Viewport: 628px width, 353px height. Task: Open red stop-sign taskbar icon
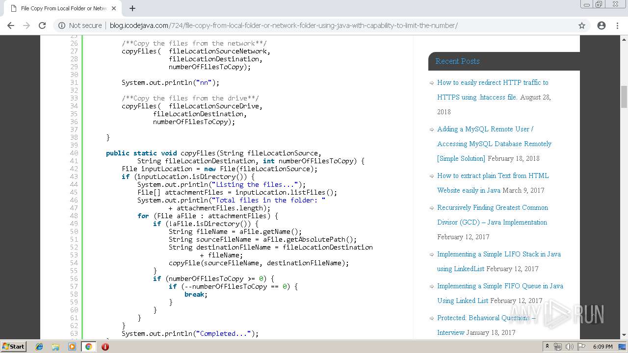tap(105, 347)
